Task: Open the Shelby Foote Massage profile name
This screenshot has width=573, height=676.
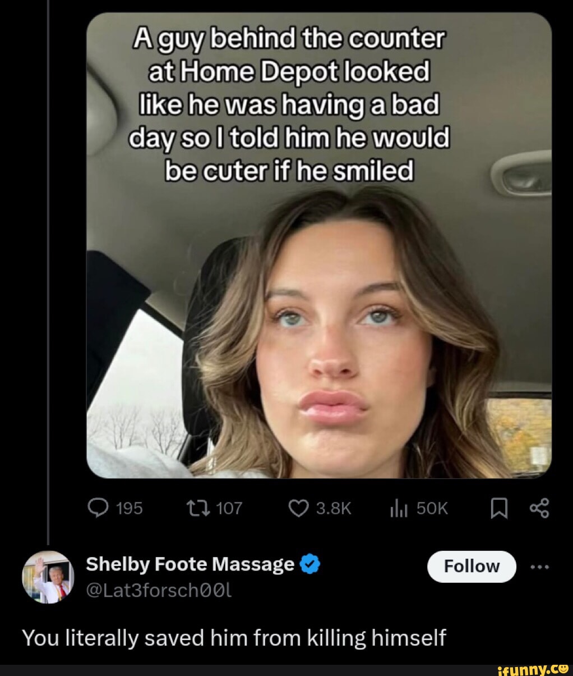Action: click(190, 564)
